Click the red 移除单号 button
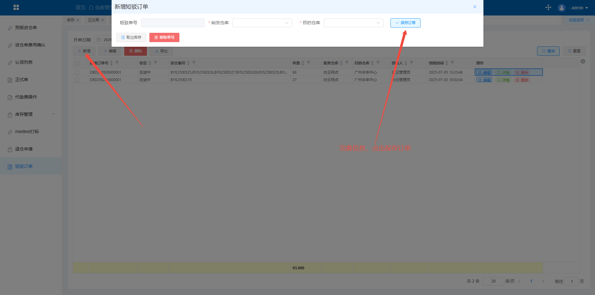 [164, 37]
